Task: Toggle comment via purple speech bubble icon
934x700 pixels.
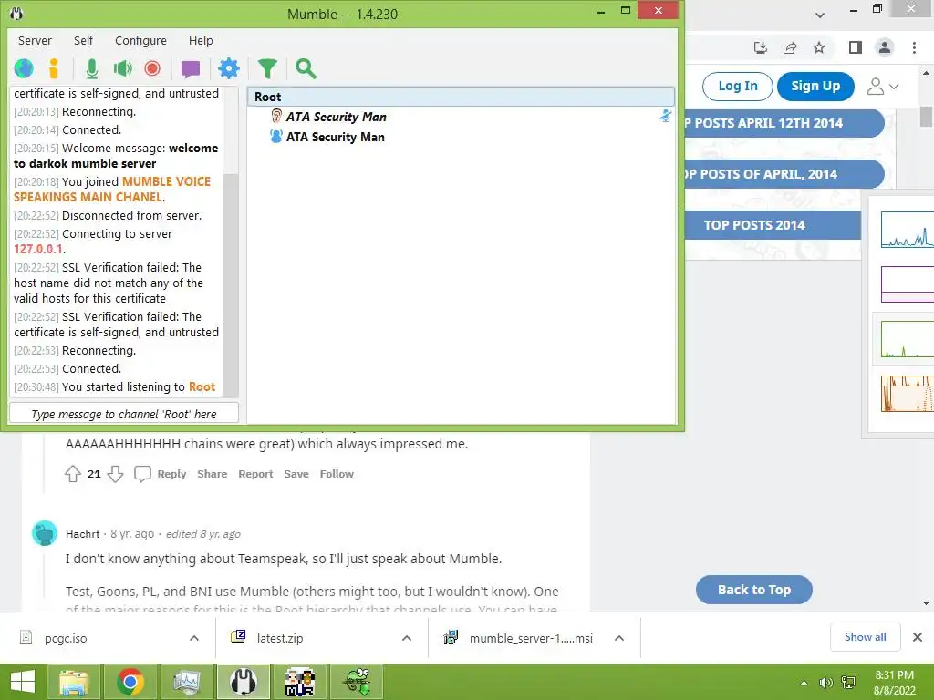Action: pos(191,69)
